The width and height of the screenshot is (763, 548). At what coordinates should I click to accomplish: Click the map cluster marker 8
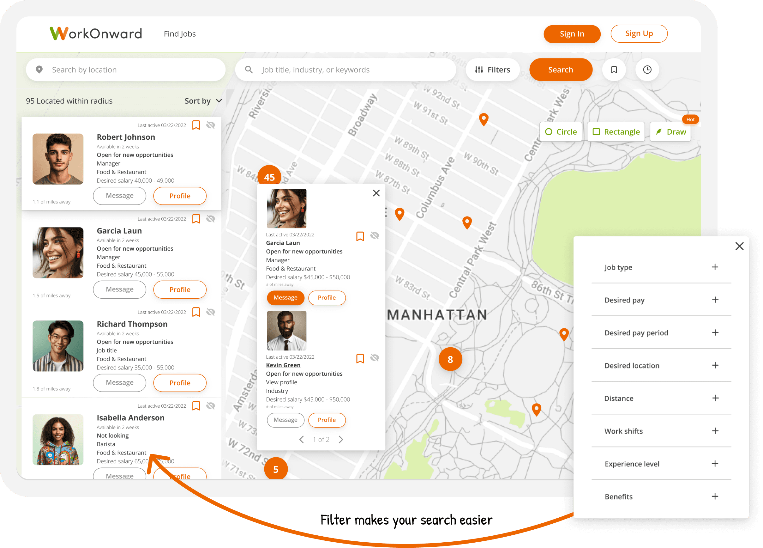(450, 359)
